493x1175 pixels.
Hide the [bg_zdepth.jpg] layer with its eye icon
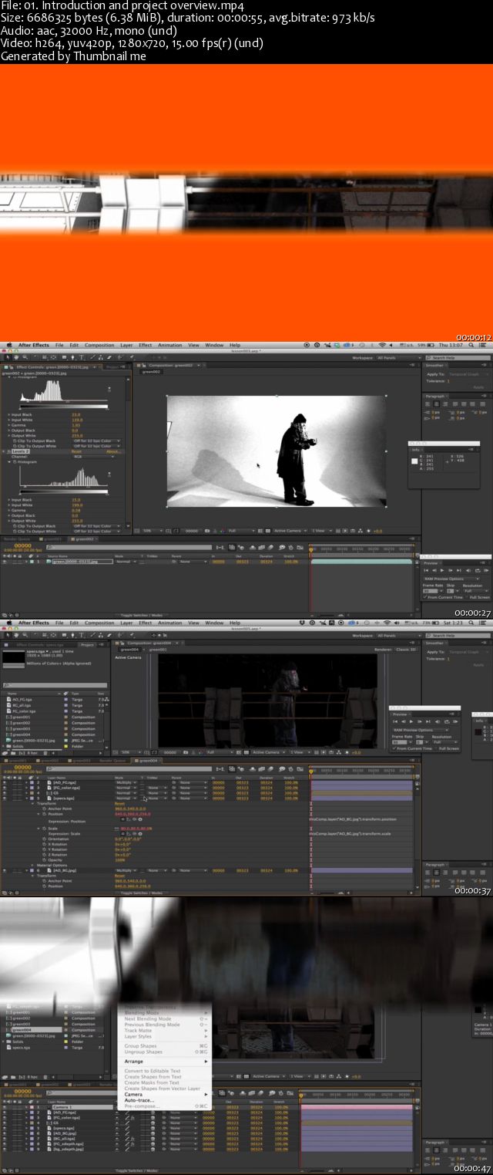[4, 1149]
